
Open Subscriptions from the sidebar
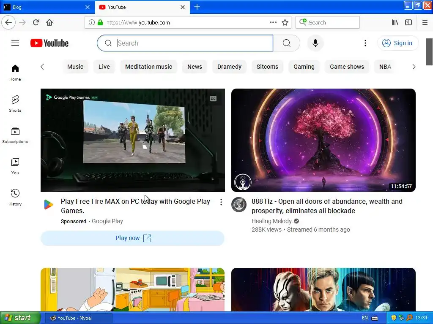click(x=15, y=135)
